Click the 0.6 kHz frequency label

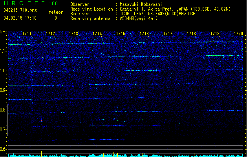[x=3, y=149]
